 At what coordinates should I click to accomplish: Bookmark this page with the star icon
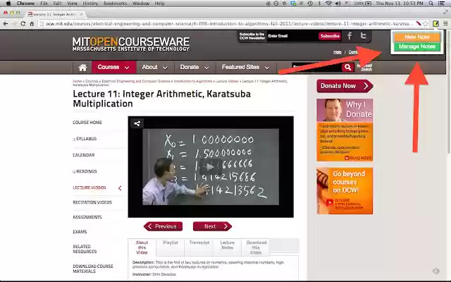(426, 23)
